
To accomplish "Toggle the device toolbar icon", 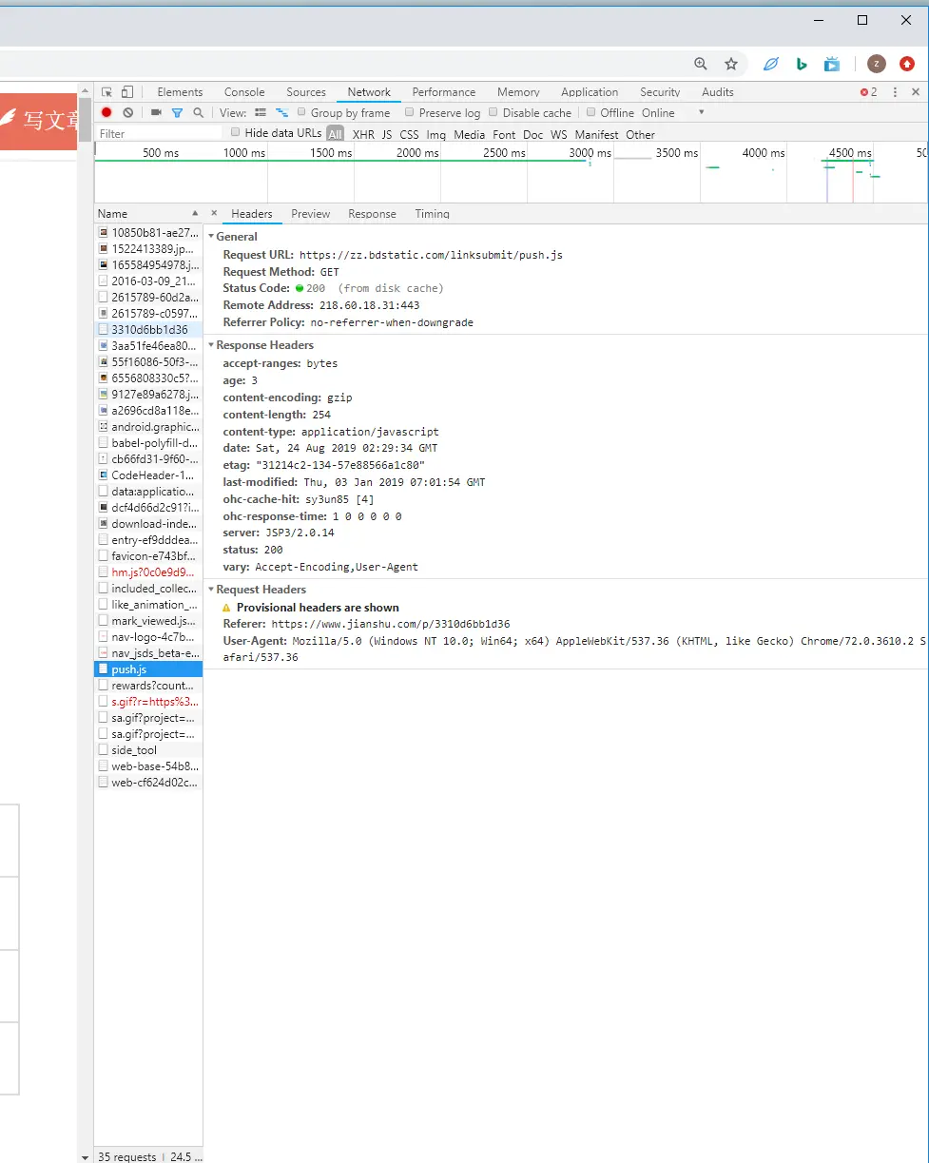I will 127,92.
